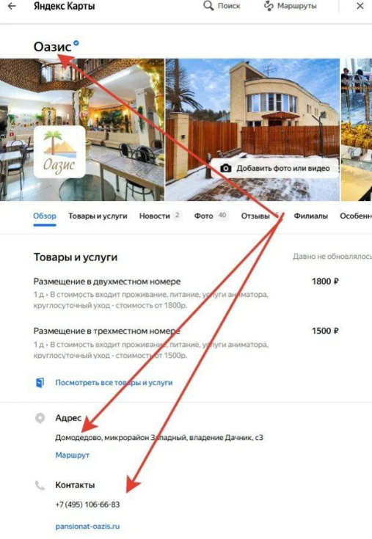Click the blue verified badge beside Оазис
Screen dimensions: 372x539
[76, 43]
